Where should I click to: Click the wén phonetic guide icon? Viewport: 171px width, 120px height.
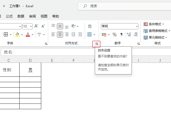click(39, 35)
